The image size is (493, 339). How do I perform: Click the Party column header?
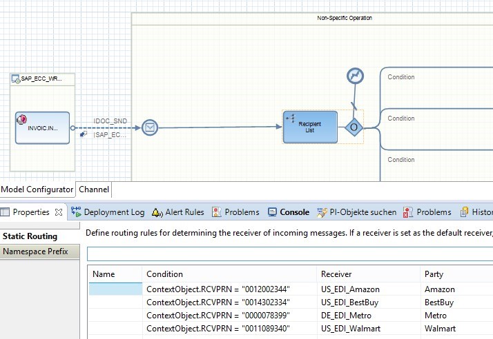point(456,274)
